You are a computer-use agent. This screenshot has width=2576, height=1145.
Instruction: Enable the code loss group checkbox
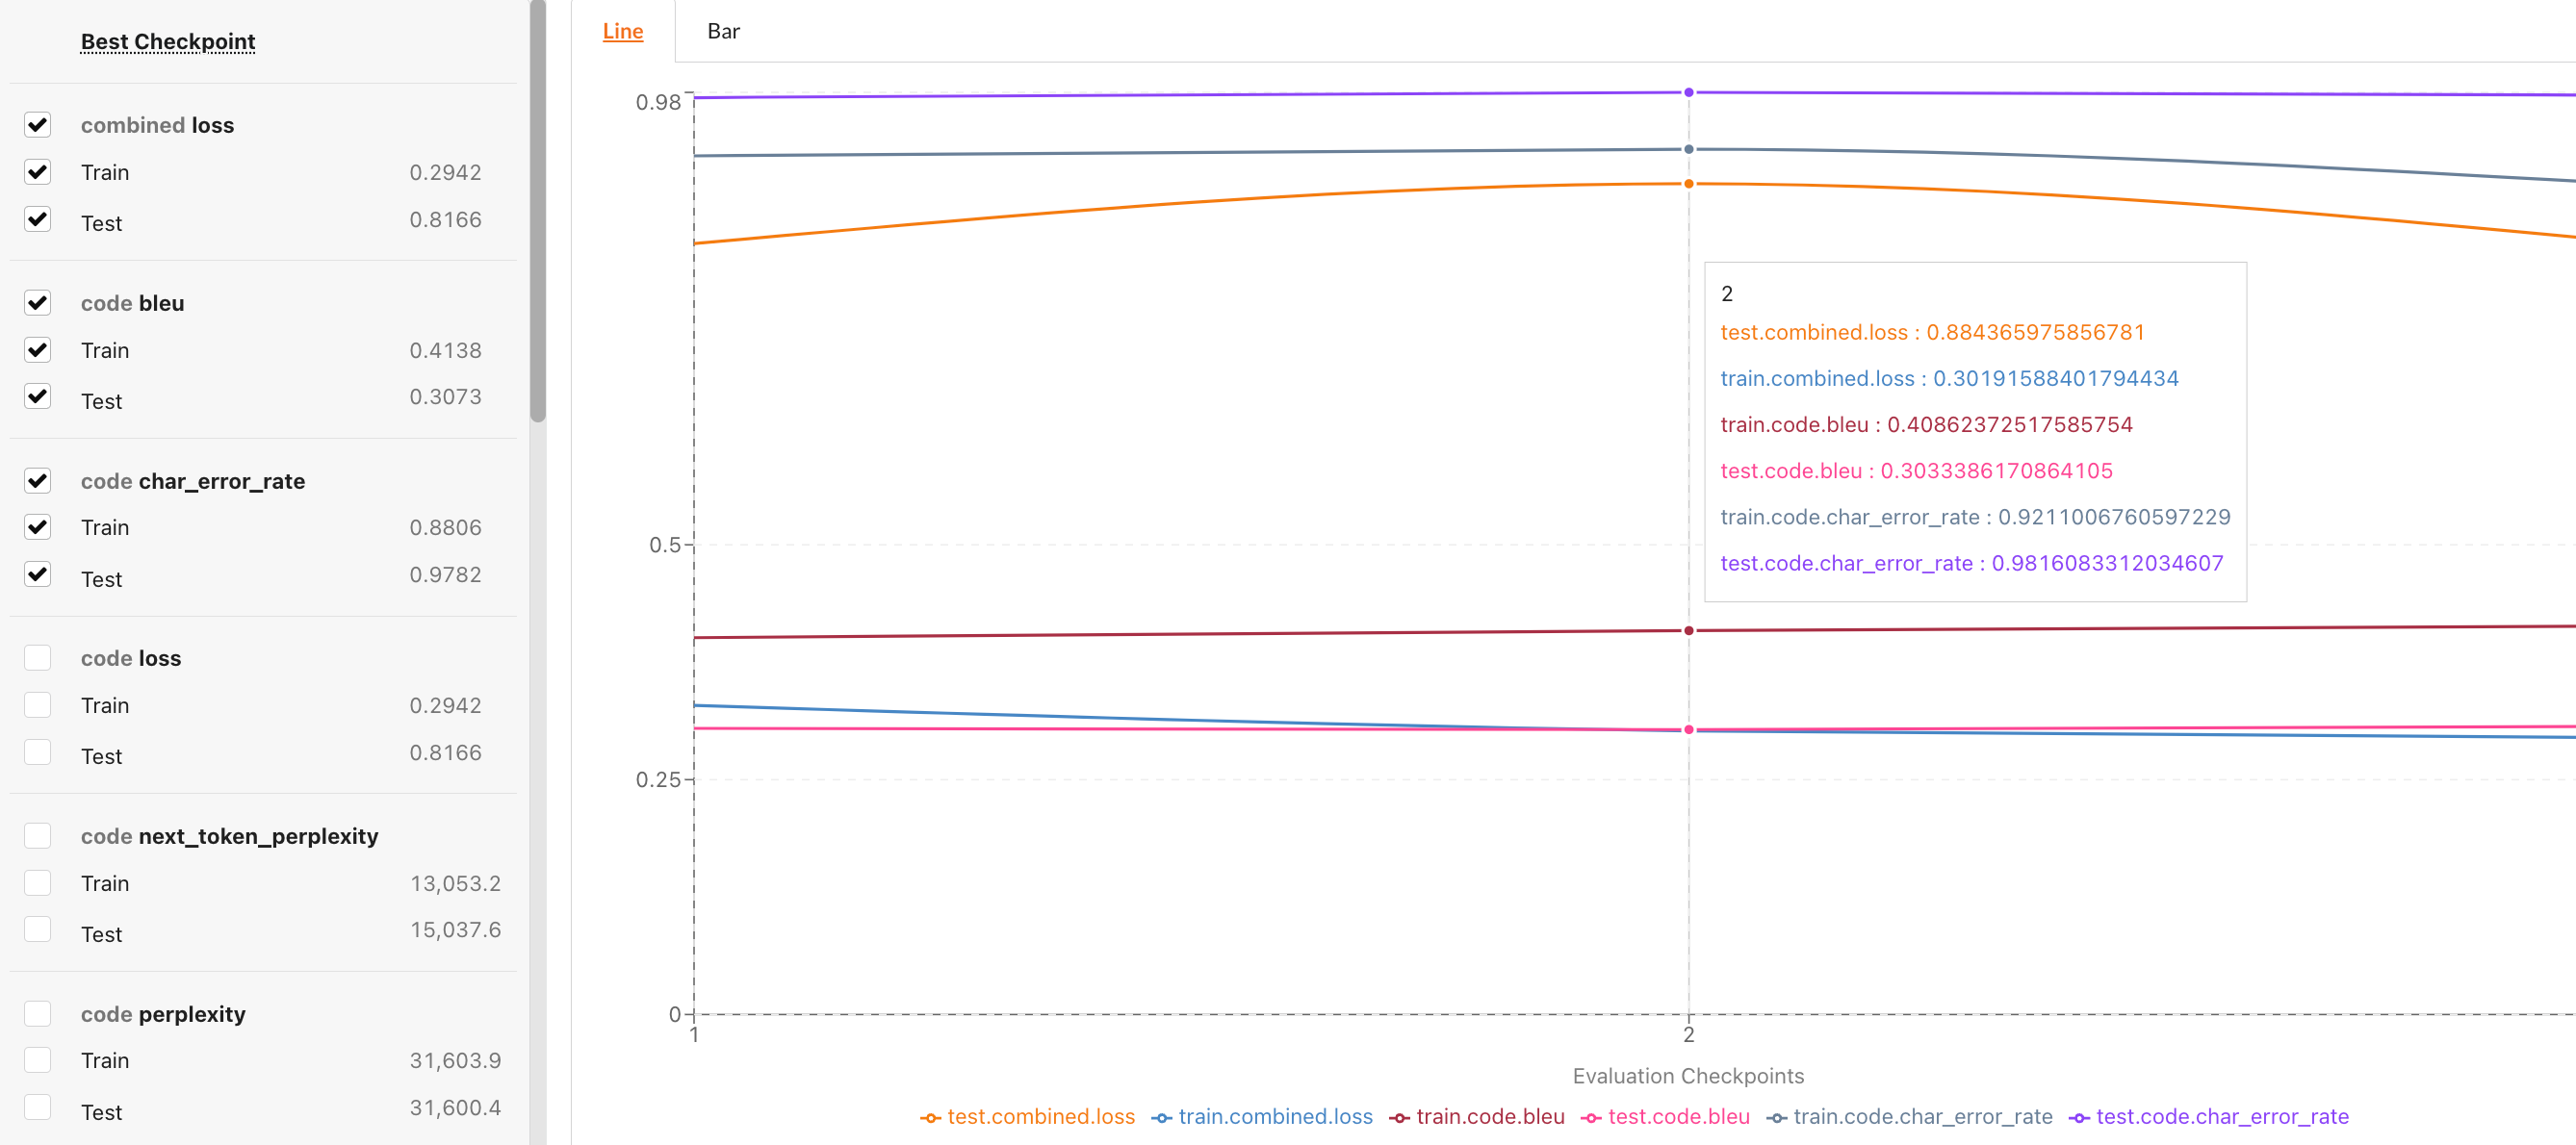click(x=38, y=657)
